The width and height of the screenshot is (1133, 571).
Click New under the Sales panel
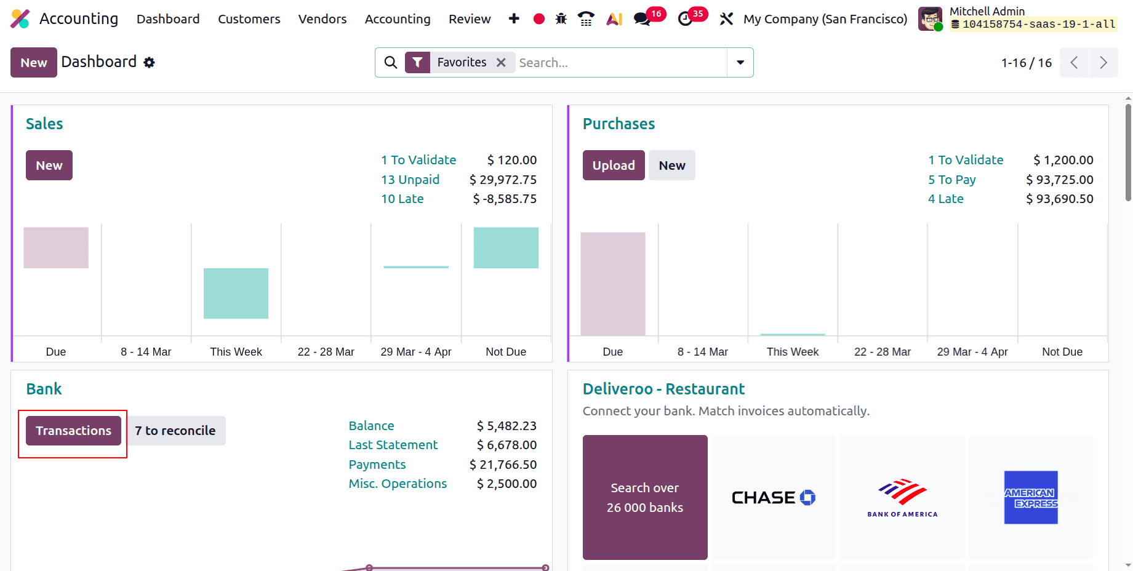coord(49,165)
